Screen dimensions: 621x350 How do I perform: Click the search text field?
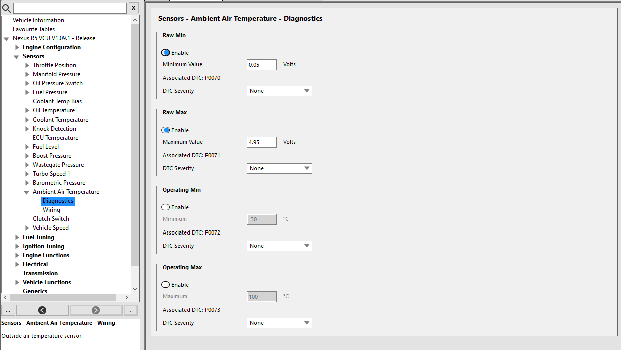click(70, 8)
